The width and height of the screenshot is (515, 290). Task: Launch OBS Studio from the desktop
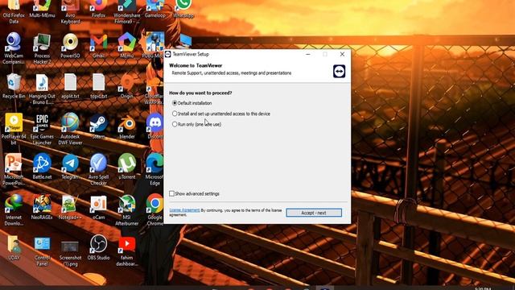[98, 247]
